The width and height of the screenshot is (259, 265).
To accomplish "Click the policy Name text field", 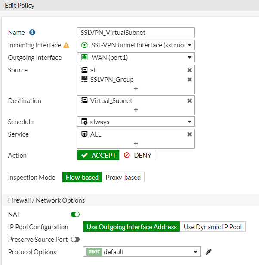I will coord(136,32).
